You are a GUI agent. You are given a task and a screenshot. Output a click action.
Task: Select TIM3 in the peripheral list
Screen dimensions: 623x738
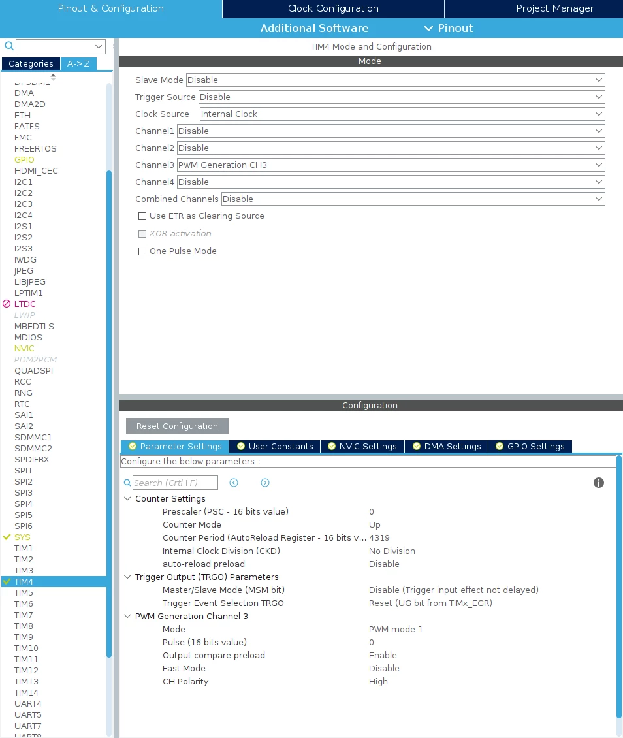click(24, 570)
